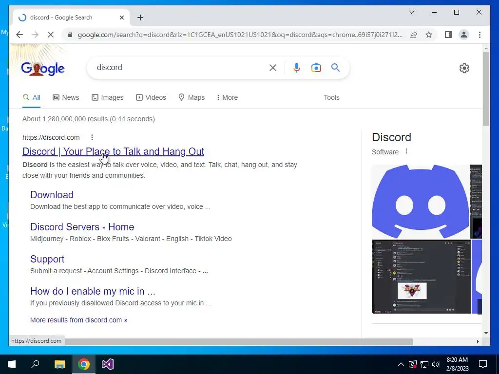Open a new tab
Viewport: 499px width, 374px height.
[x=140, y=18]
